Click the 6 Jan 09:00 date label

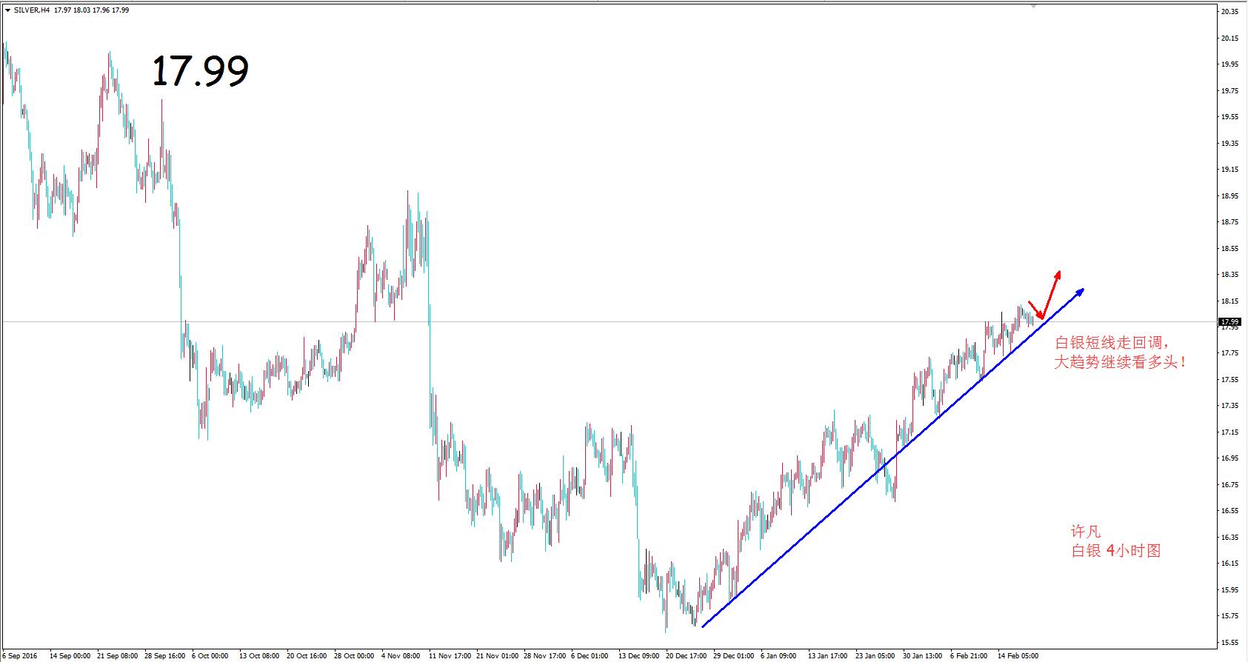(779, 656)
